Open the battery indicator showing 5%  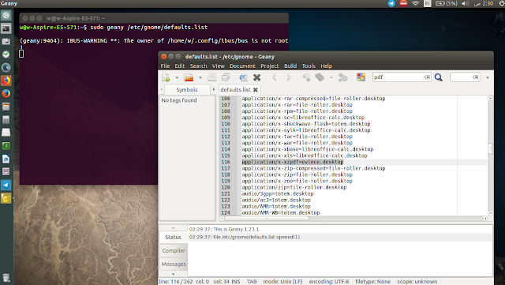click(x=447, y=3)
